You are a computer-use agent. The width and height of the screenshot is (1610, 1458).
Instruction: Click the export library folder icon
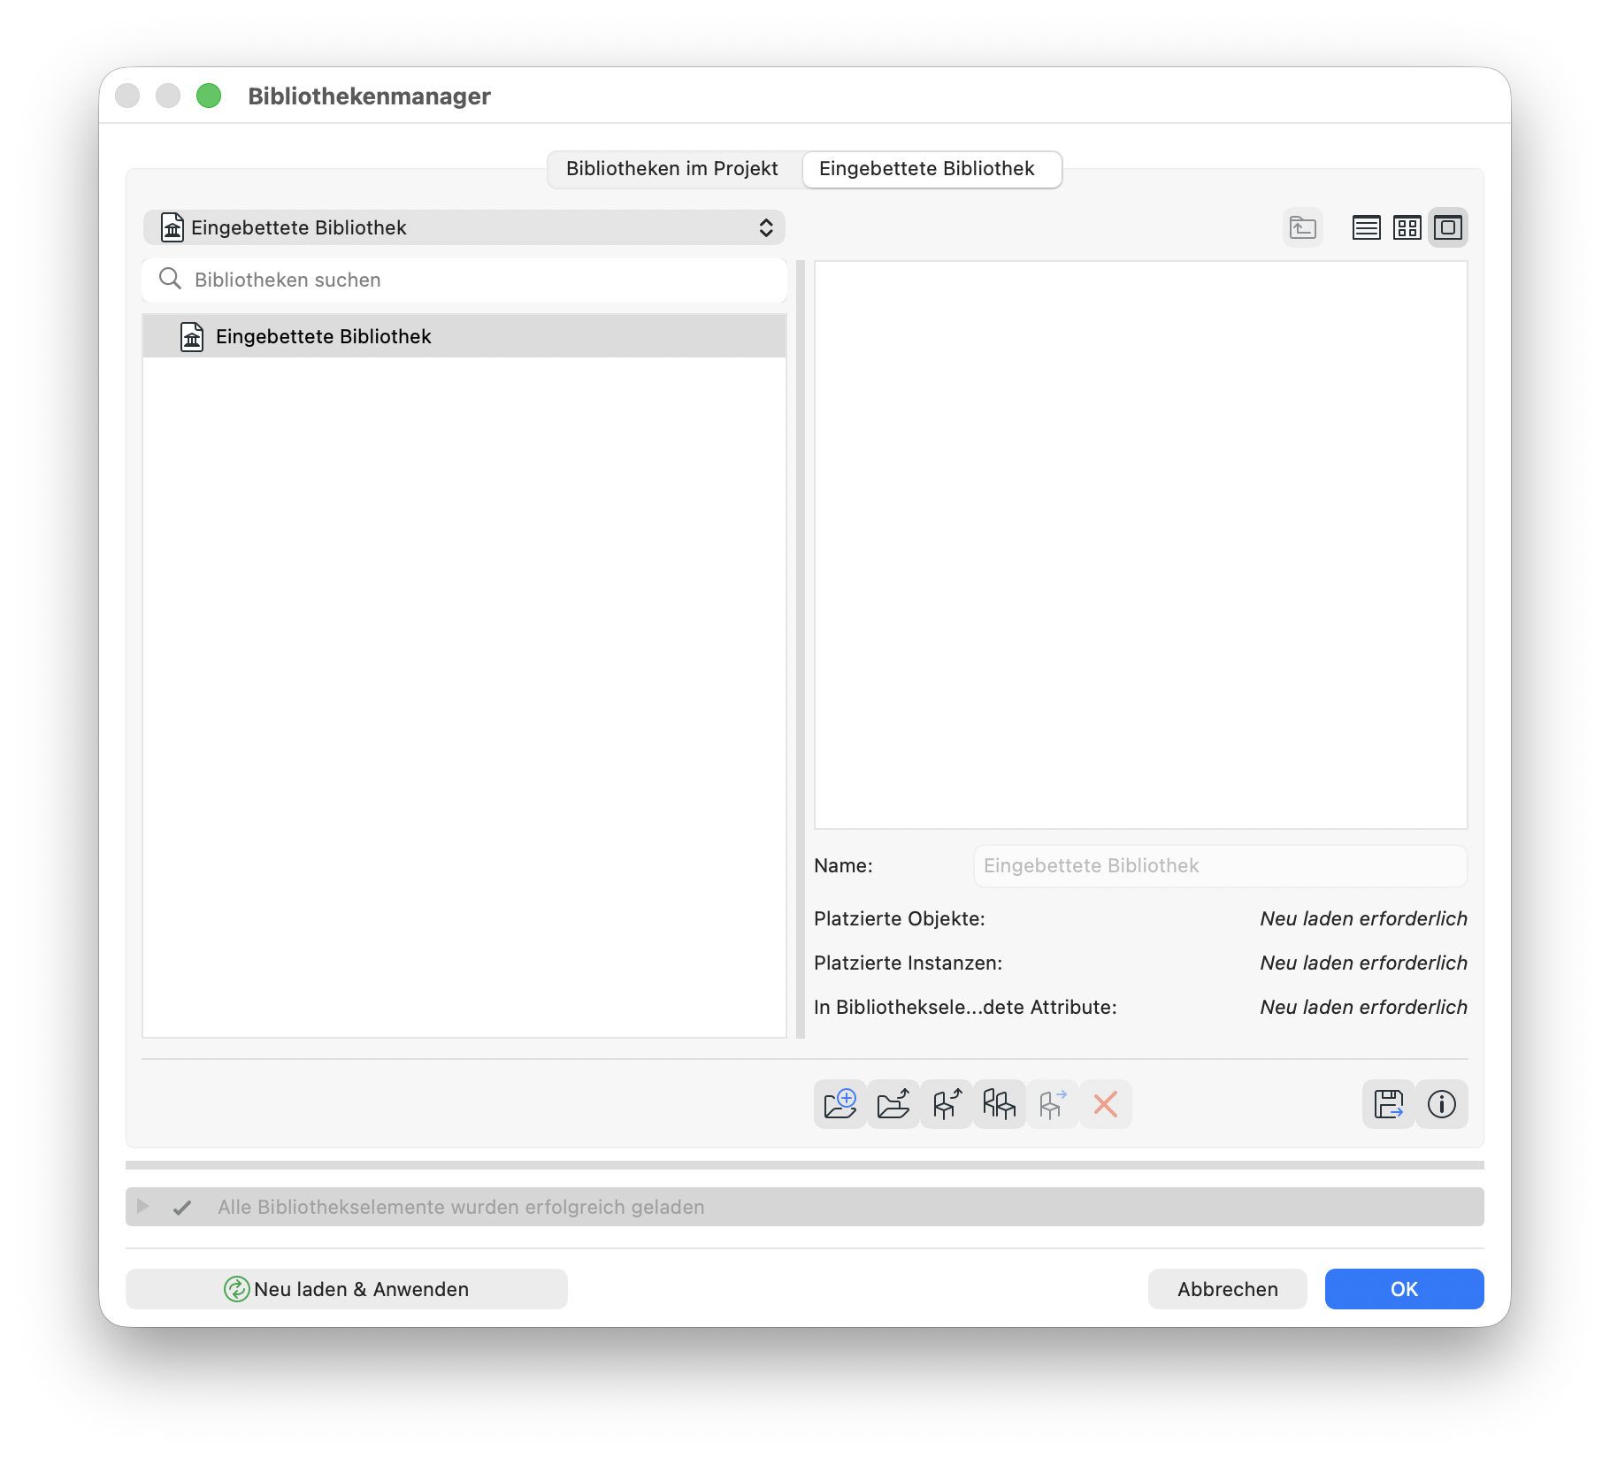coord(893,1104)
